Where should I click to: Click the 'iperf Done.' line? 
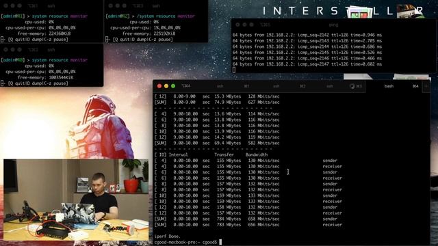coord(167,236)
